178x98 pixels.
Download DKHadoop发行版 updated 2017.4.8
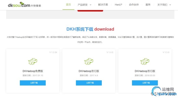click(89, 83)
